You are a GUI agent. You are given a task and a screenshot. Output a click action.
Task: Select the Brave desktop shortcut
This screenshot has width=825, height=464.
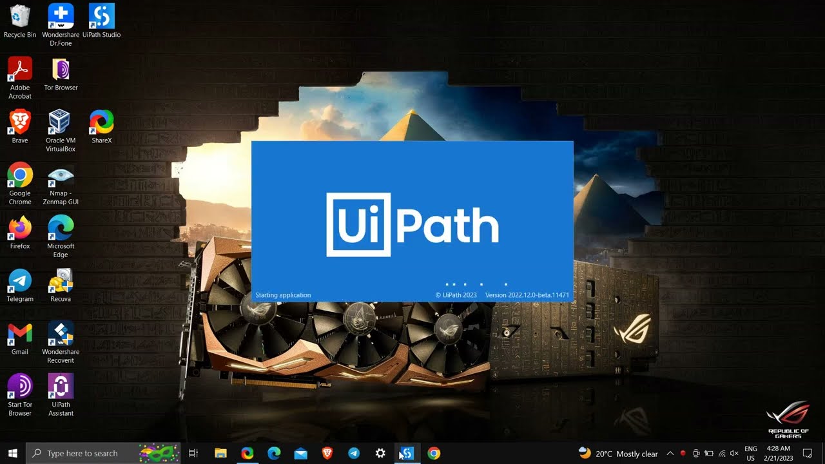click(20, 126)
